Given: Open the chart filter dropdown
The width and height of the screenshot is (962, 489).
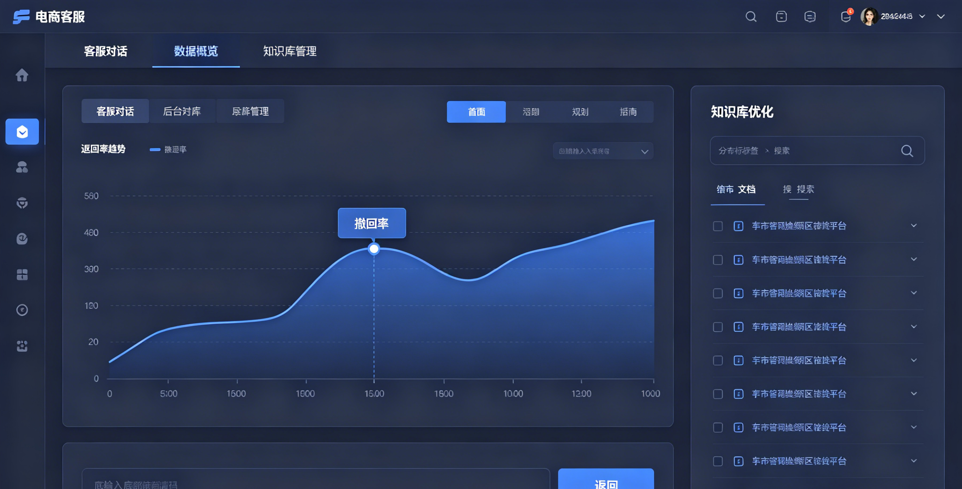Looking at the screenshot, I should tap(603, 151).
